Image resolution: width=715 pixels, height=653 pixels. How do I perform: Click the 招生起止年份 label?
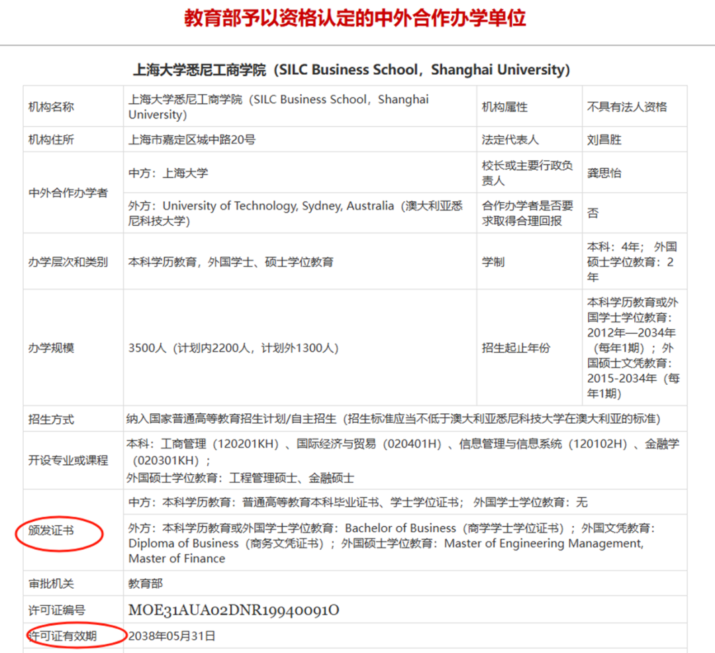point(516,348)
